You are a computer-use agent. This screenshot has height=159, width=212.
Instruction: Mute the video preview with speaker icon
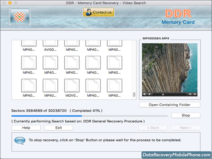pos(144,94)
